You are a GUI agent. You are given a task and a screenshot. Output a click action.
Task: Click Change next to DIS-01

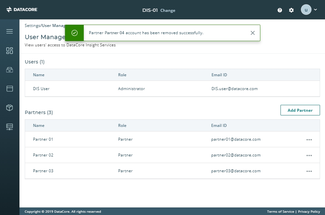(x=168, y=11)
